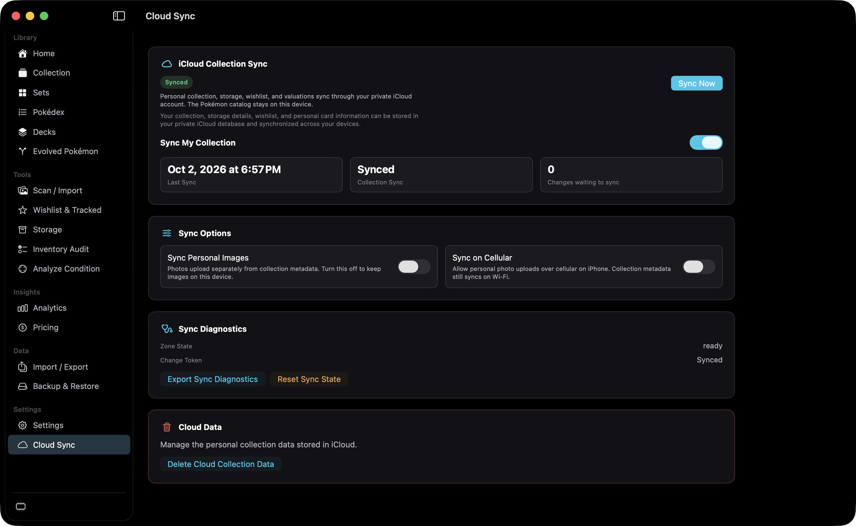The image size is (856, 526).
Task: Turn off Sync My Collection switch
Action: (x=706, y=143)
